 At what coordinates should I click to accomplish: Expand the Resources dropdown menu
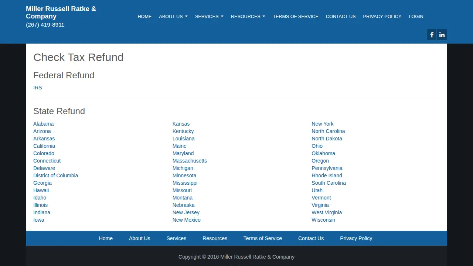click(x=248, y=16)
